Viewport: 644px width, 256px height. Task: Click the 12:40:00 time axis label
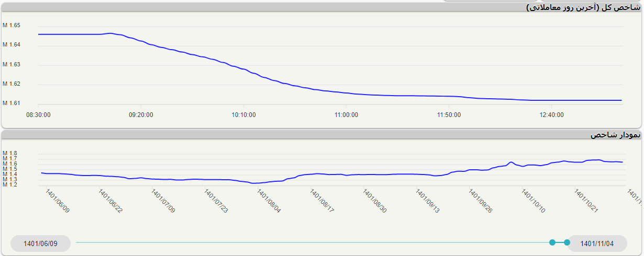[x=551, y=115]
